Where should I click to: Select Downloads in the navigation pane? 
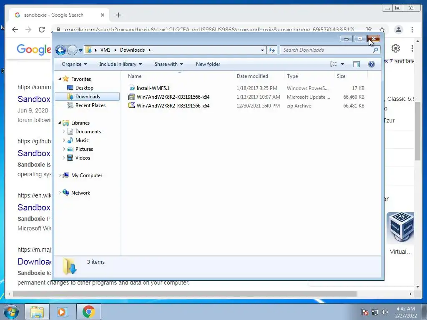pos(87,97)
